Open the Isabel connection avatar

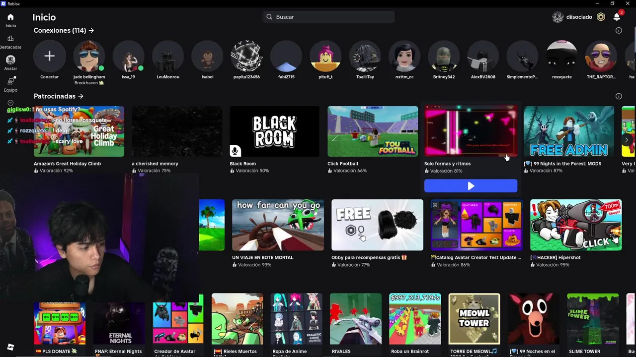tap(207, 56)
